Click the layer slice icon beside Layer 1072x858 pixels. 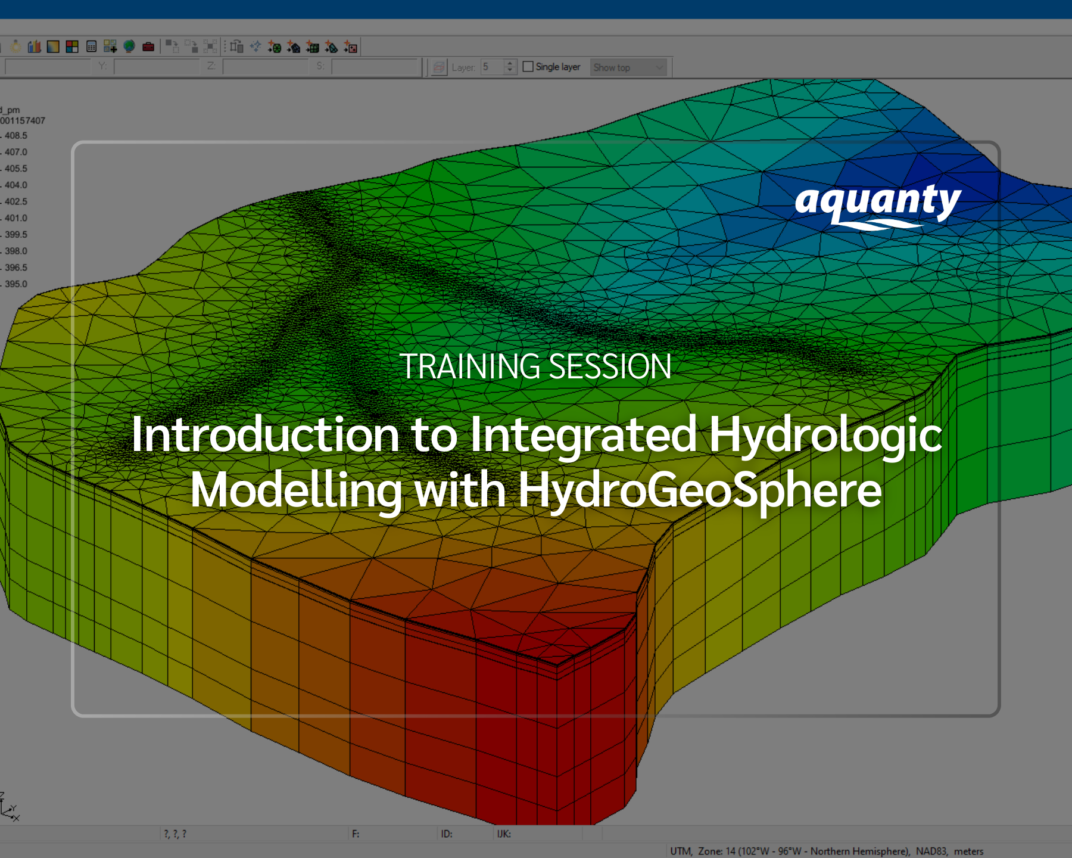coord(439,67)
